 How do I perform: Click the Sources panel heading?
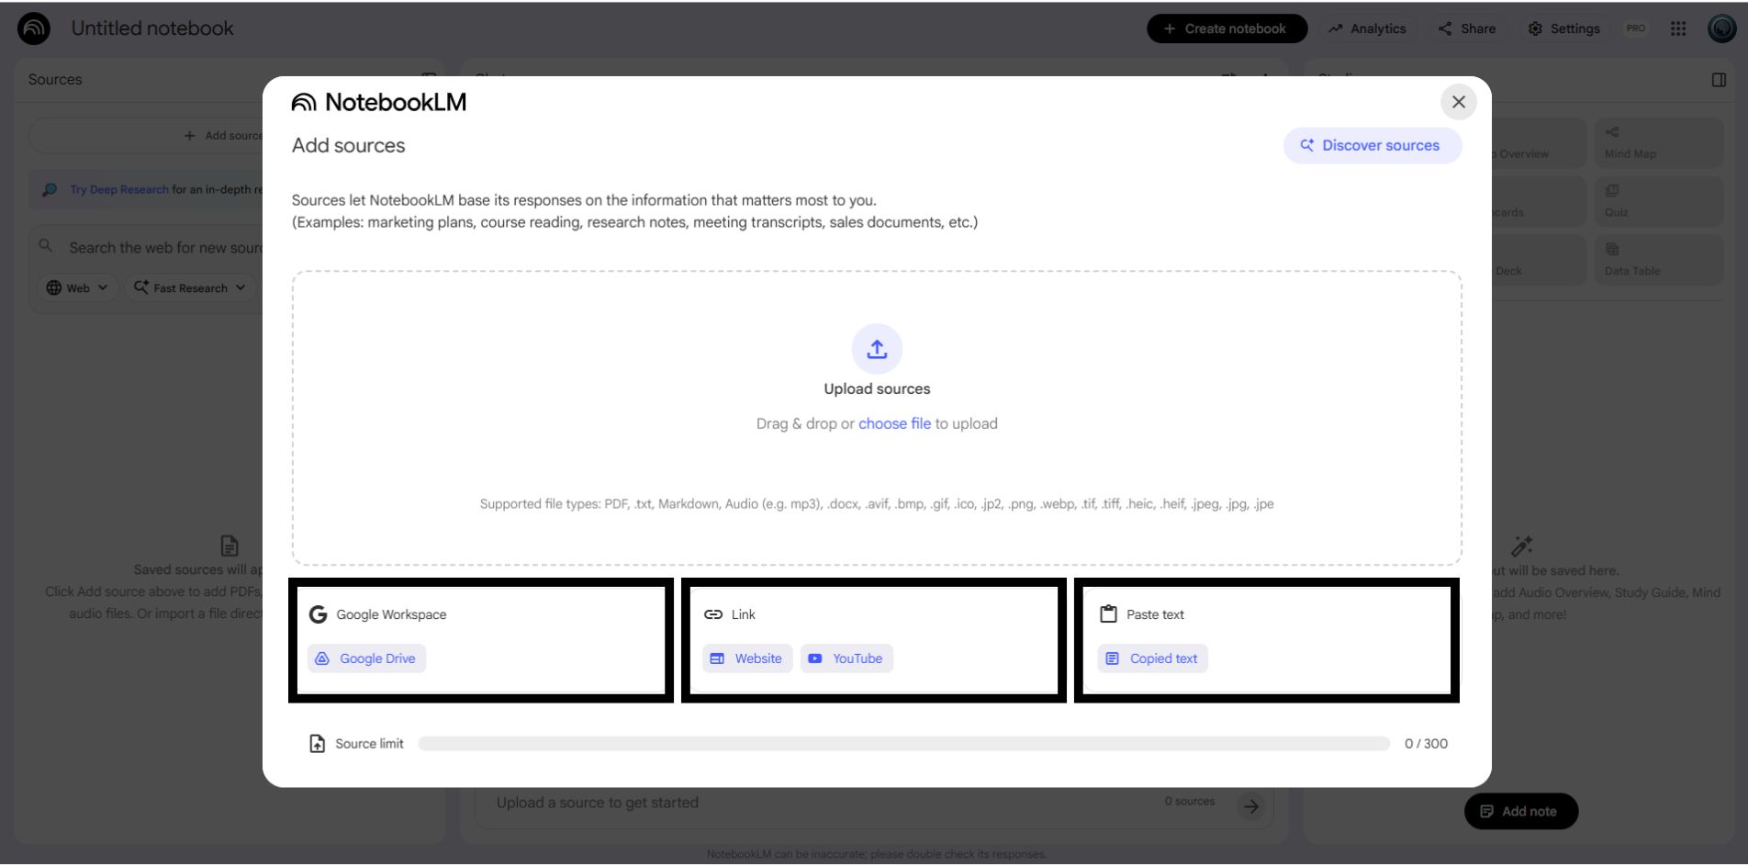coord(55,80)
